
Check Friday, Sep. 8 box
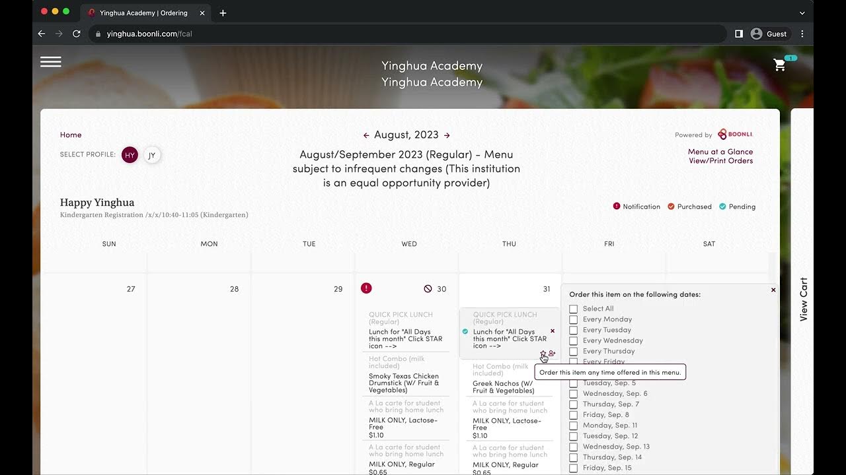point(573,415)
